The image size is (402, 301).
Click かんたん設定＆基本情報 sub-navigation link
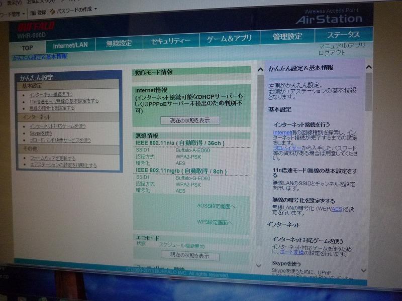click(40, 57)
